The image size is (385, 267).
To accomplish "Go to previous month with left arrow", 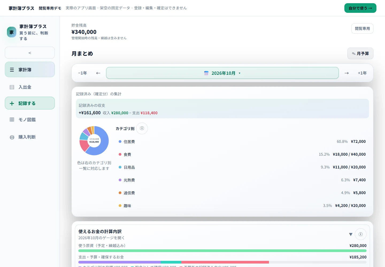I will click(98, 73).
